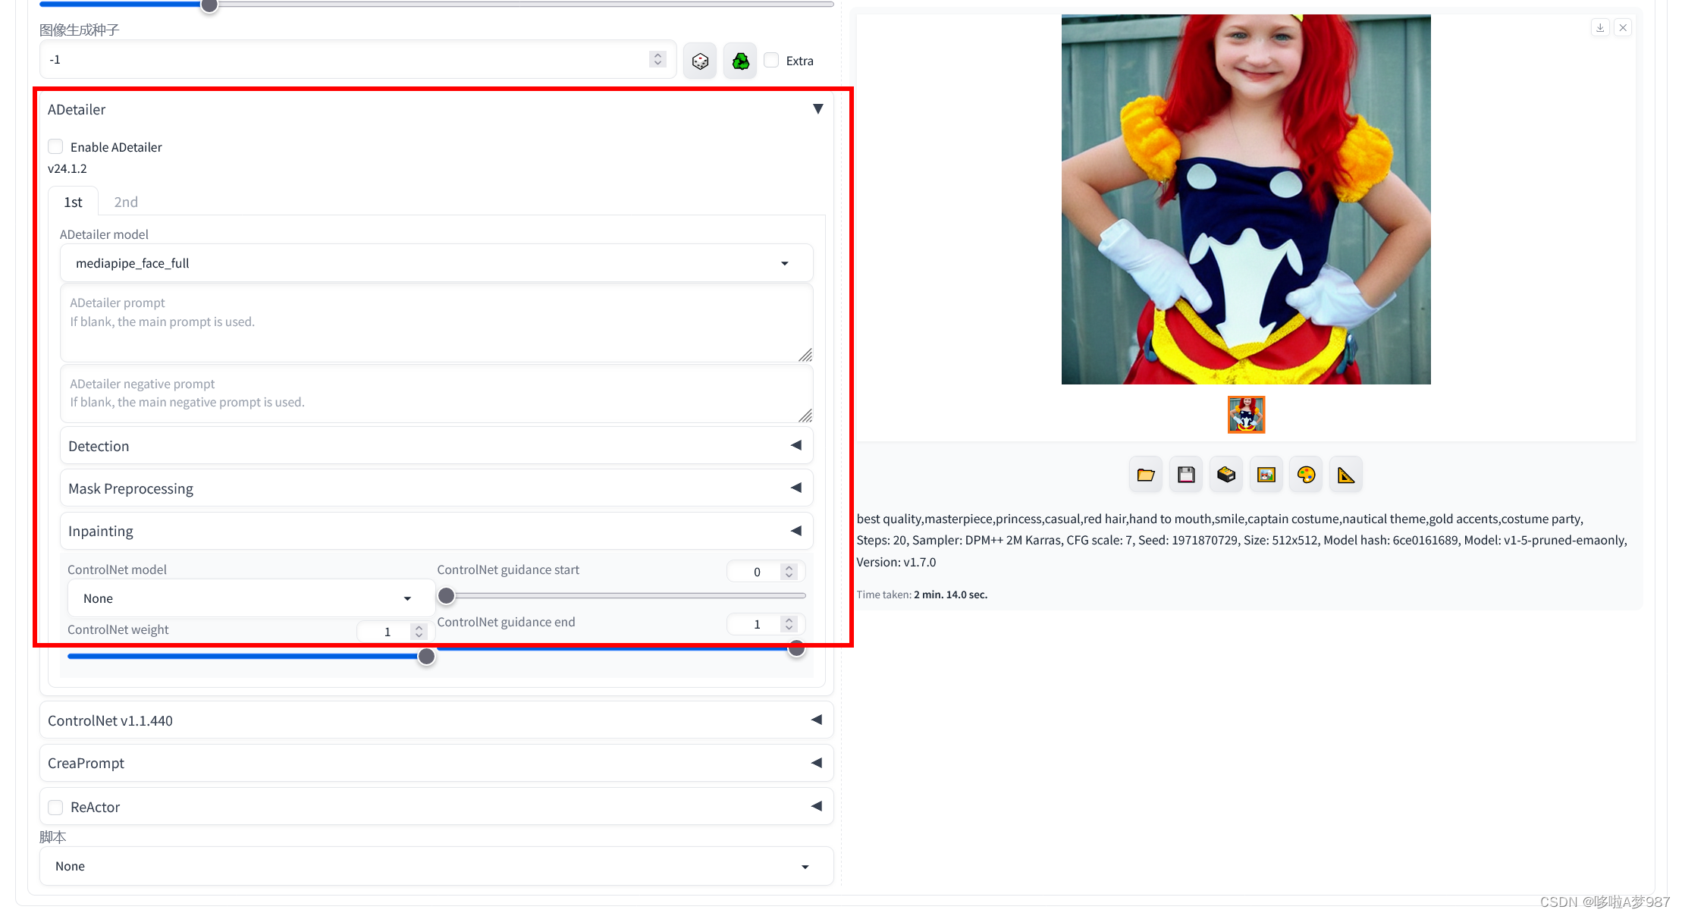Enable ADetailer checkbox
The width and height of the screenshot is (1682, 916).
55,146
